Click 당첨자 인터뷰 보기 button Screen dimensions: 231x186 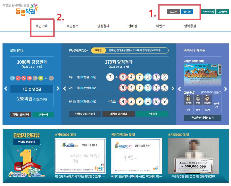(85, 114)
